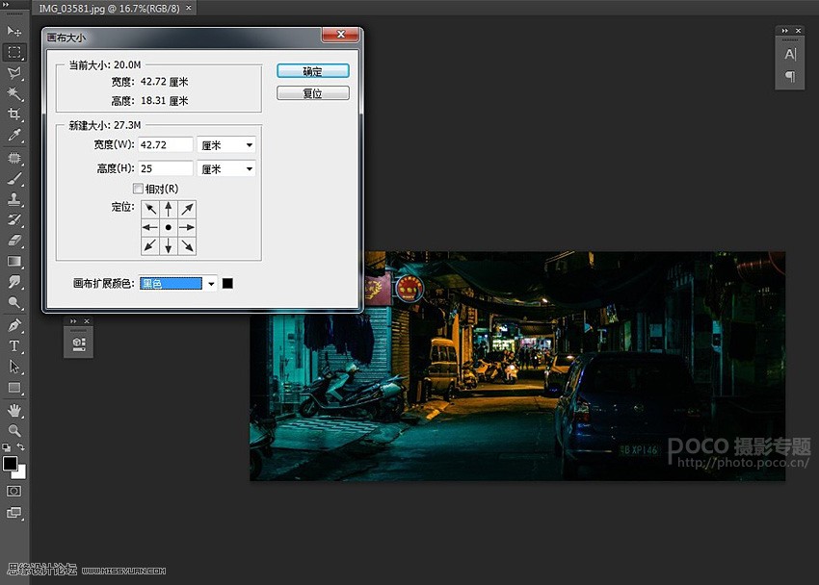The width and height of the screenshot is (819, 585).
Task: Expand the Character/Paragraph panel dock
Action: [x=784, y=31]
